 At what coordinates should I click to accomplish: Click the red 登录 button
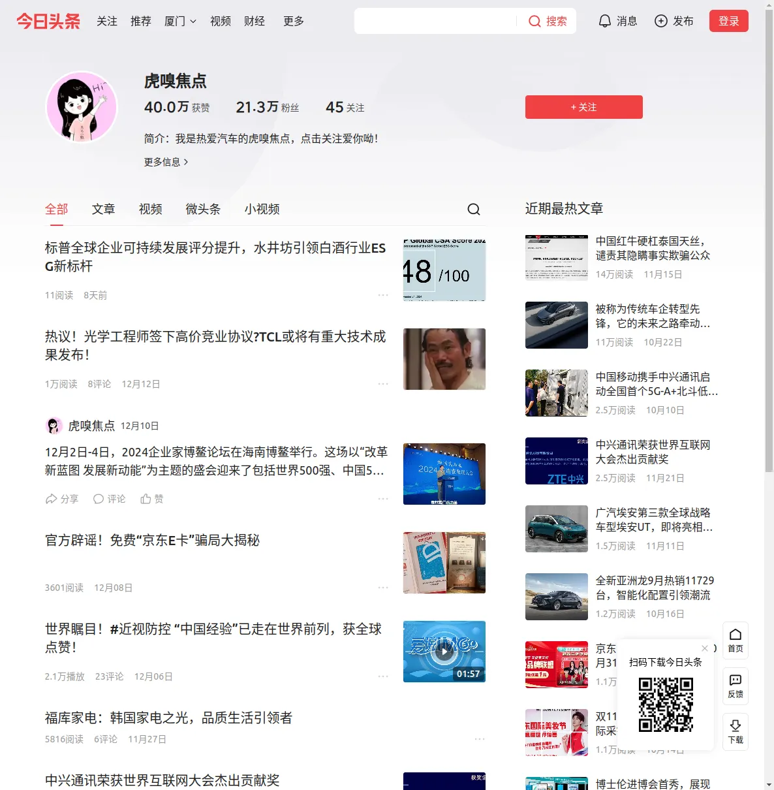[x=729, y=21]
